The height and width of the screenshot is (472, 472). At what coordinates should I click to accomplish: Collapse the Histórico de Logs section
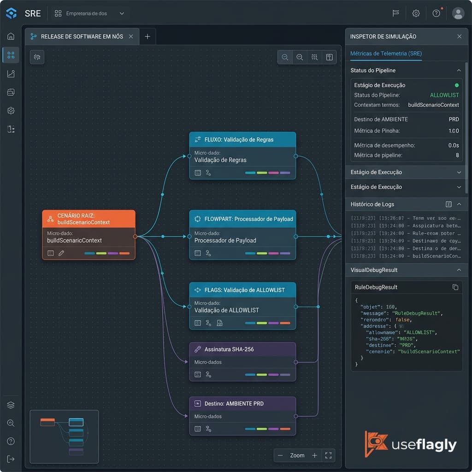tap(459, 204)
